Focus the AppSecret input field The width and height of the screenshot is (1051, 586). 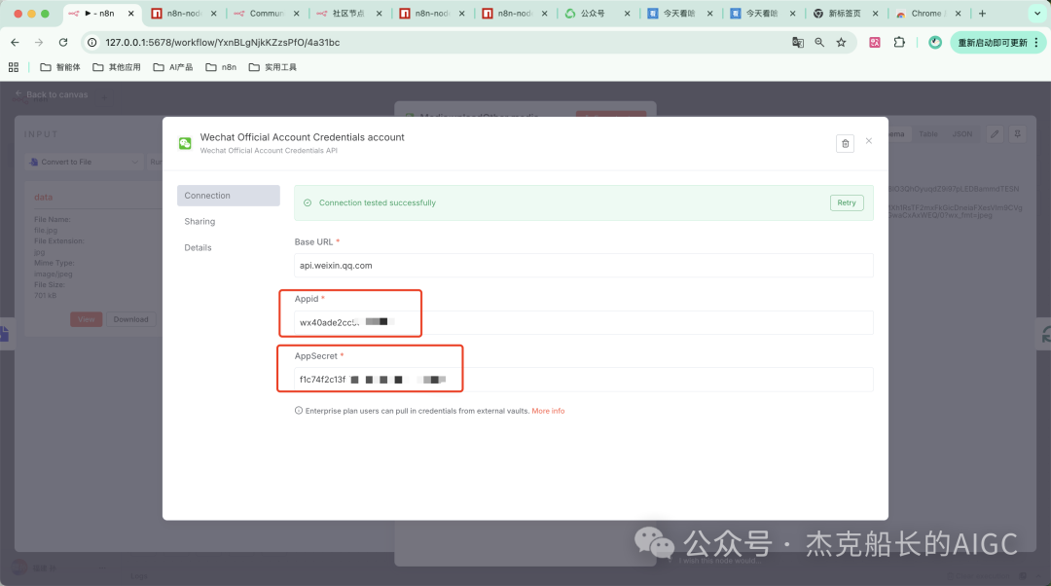pyautogui.click(x=583, y=380)
